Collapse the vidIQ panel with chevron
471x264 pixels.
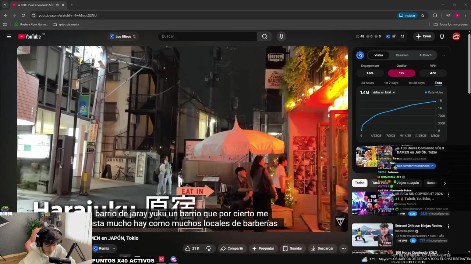click(x=443, y=55)
